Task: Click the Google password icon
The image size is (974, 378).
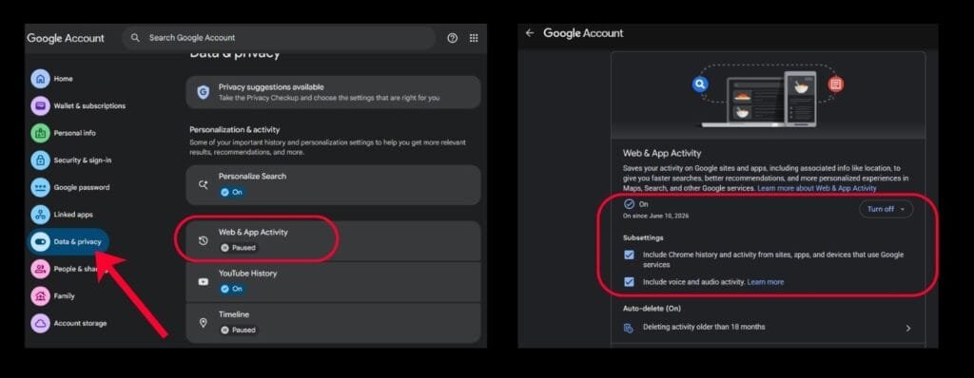Action: click(x=40, y=187)
